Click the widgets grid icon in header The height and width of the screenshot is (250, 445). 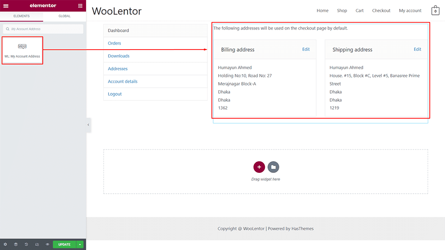(x=81, y=6)
